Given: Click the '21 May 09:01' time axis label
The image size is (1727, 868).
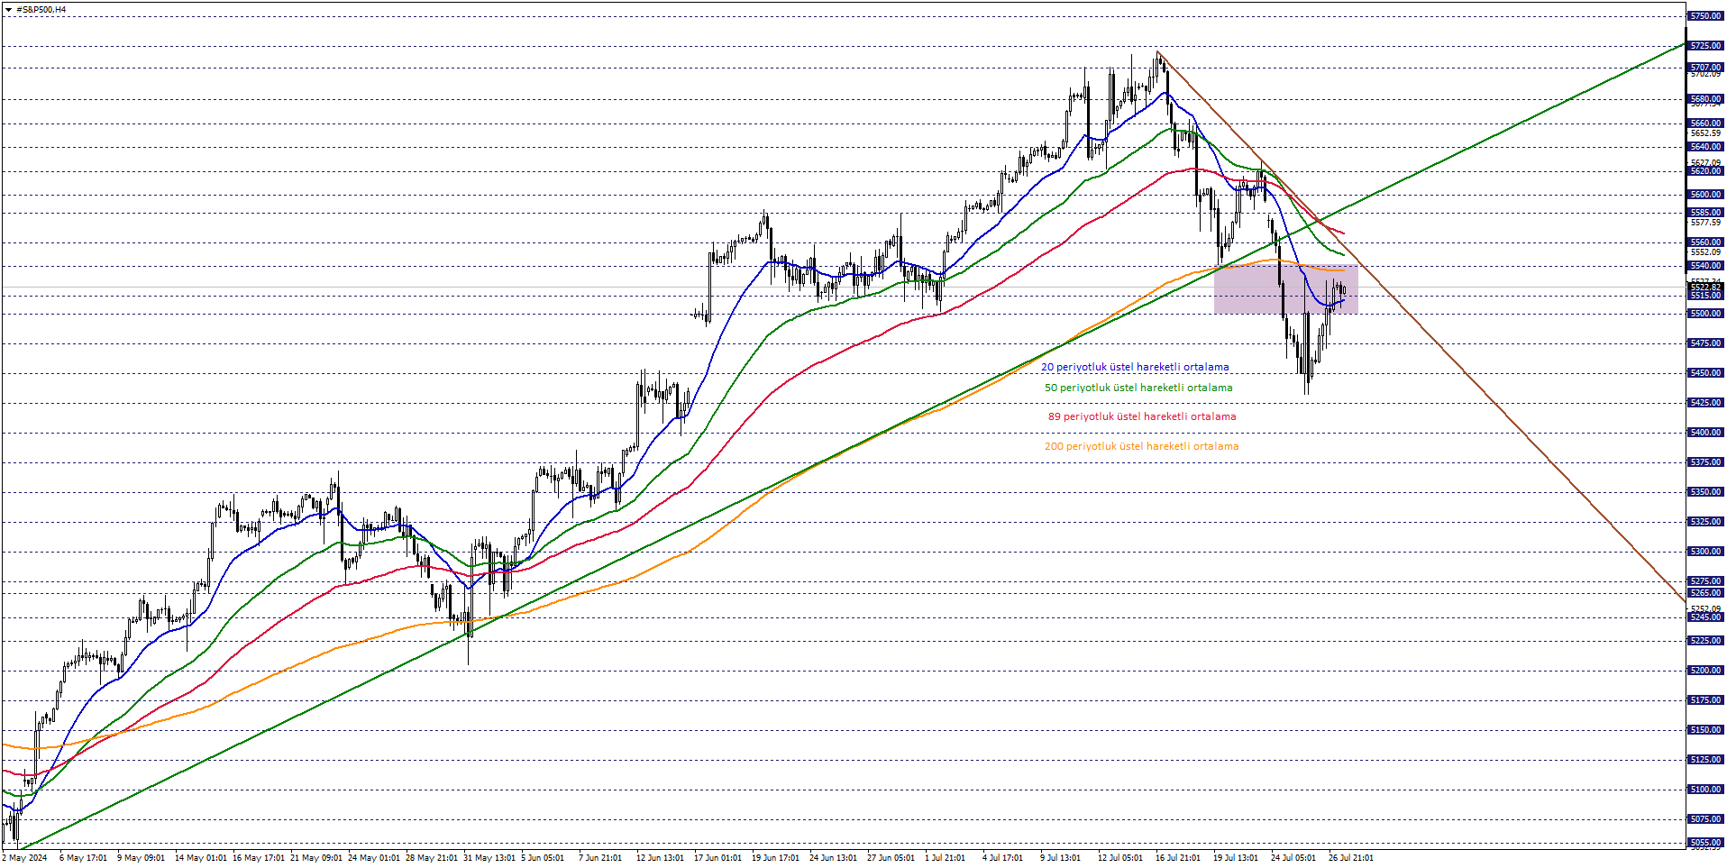Looking at the screenshot, I should [x=315, y=858].
